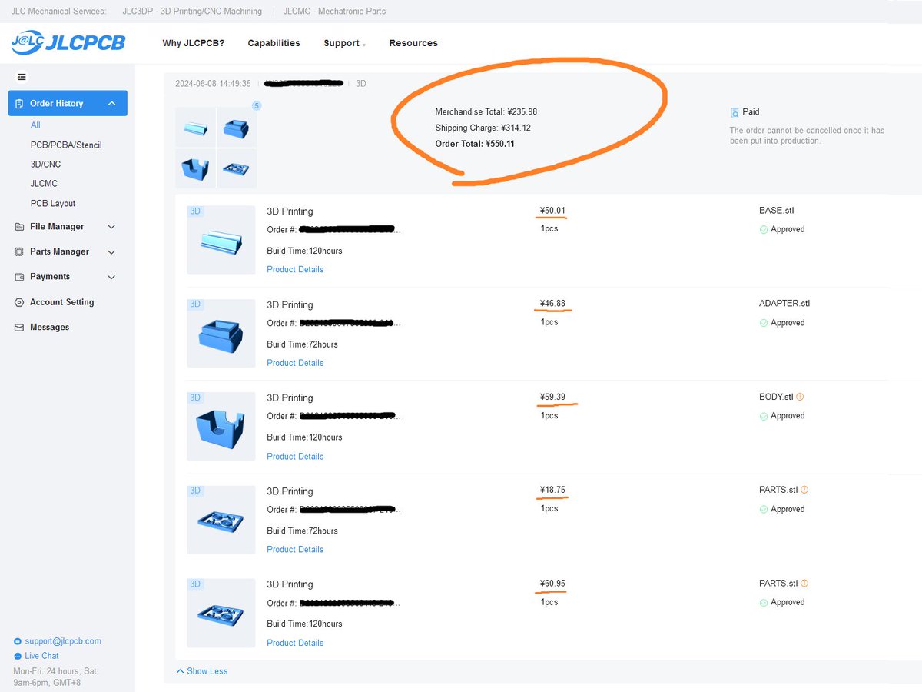Open Why JLCPCB? menu item

point(194,43)
